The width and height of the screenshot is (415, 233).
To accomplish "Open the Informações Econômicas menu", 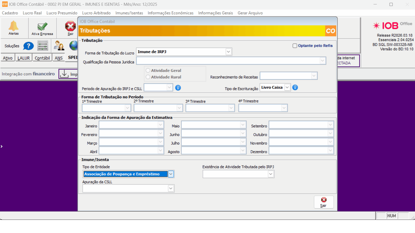I will (x=170, y=13).
